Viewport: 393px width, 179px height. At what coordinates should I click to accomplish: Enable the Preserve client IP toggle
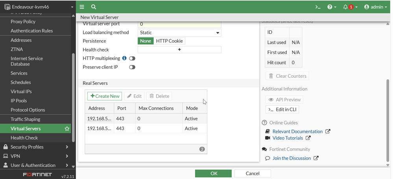(x=132, y=67)
